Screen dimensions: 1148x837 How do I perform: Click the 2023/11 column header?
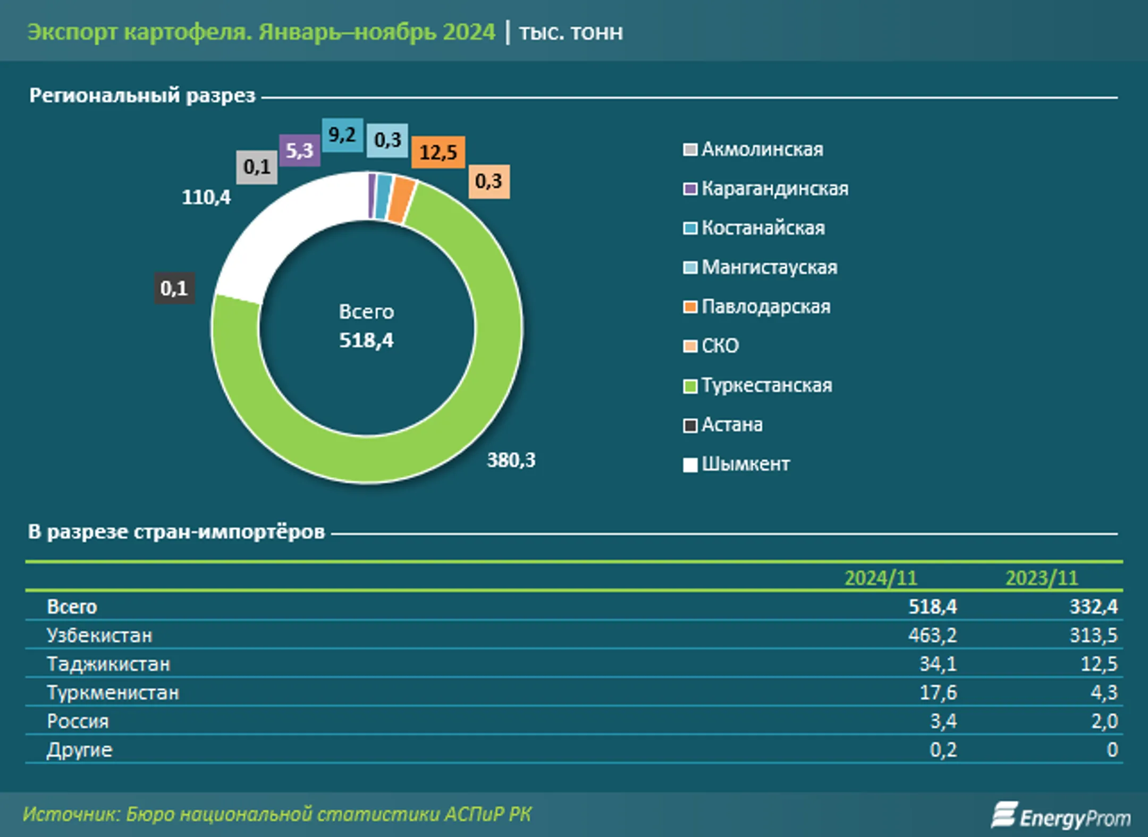point(1042,578)
